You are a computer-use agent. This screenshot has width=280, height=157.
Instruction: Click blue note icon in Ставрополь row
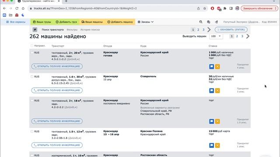(x=212, y=91)
